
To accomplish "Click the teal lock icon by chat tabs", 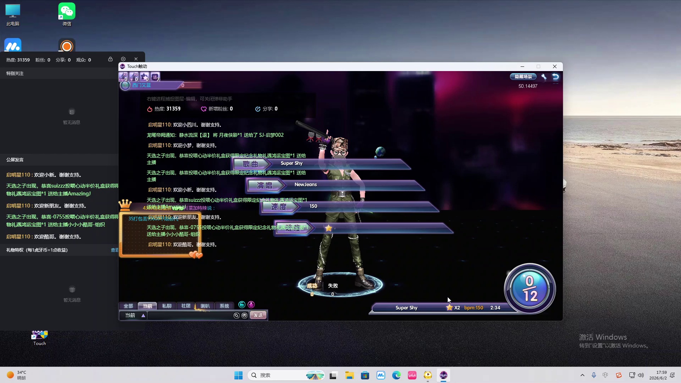I will (x=242, y=304).
